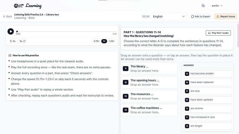Click the number 11 badge icon
The width and height of the screenshot is (239, 134).
(125, 68)
